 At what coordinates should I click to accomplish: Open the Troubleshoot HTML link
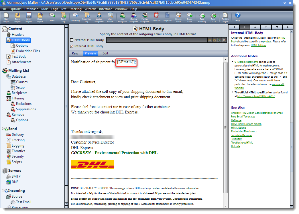(242, 143)
